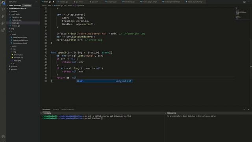Click line number 41 in the gutter
This screenshot has height=142, width=252.
pos(46,52)
